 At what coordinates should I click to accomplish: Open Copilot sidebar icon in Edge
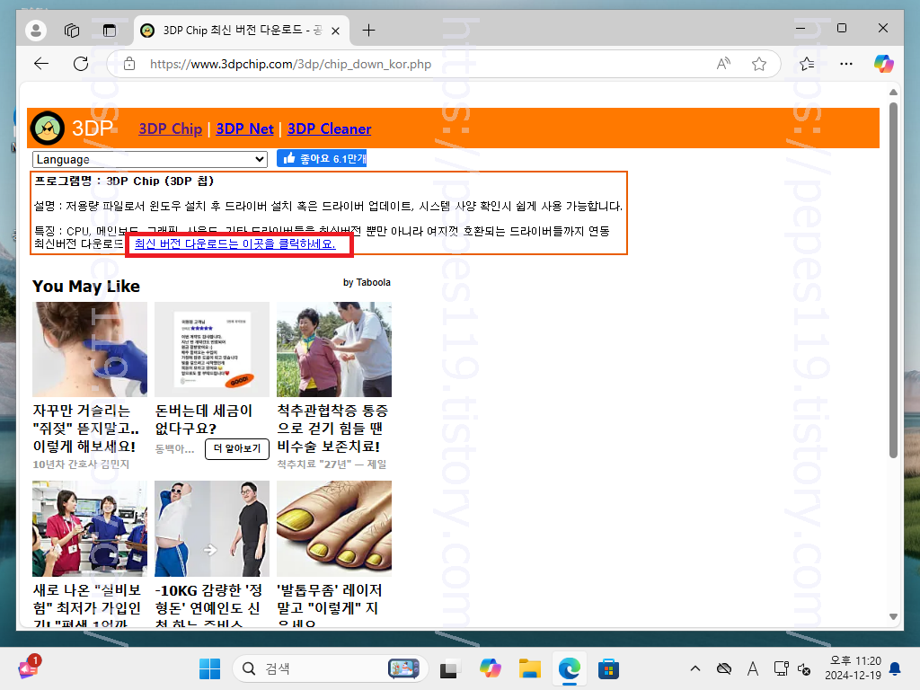(884, 64)
